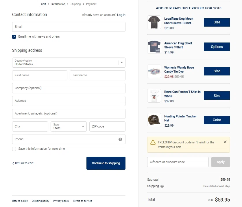The height and width of the screenshot is (207, 242).
Task: Click the American Flag T-Shirt product image
Action: tap(154, 47)
